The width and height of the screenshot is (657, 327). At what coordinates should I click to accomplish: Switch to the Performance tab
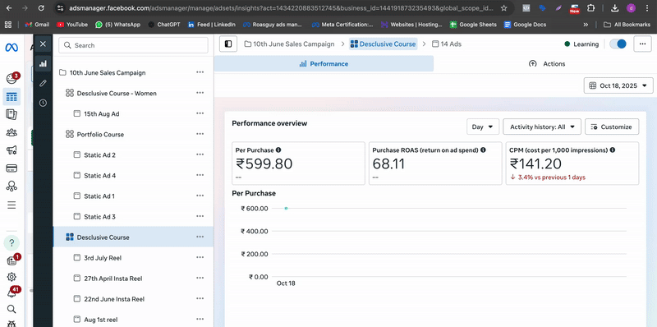(324, 64)
